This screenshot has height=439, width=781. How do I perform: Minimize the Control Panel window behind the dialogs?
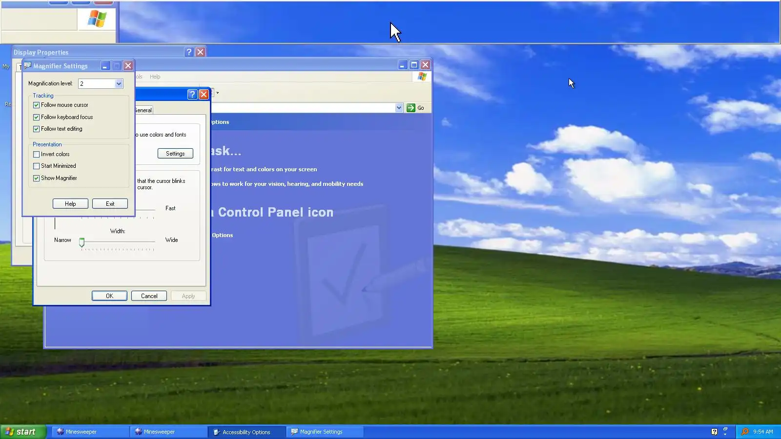[x=402, y=65]
